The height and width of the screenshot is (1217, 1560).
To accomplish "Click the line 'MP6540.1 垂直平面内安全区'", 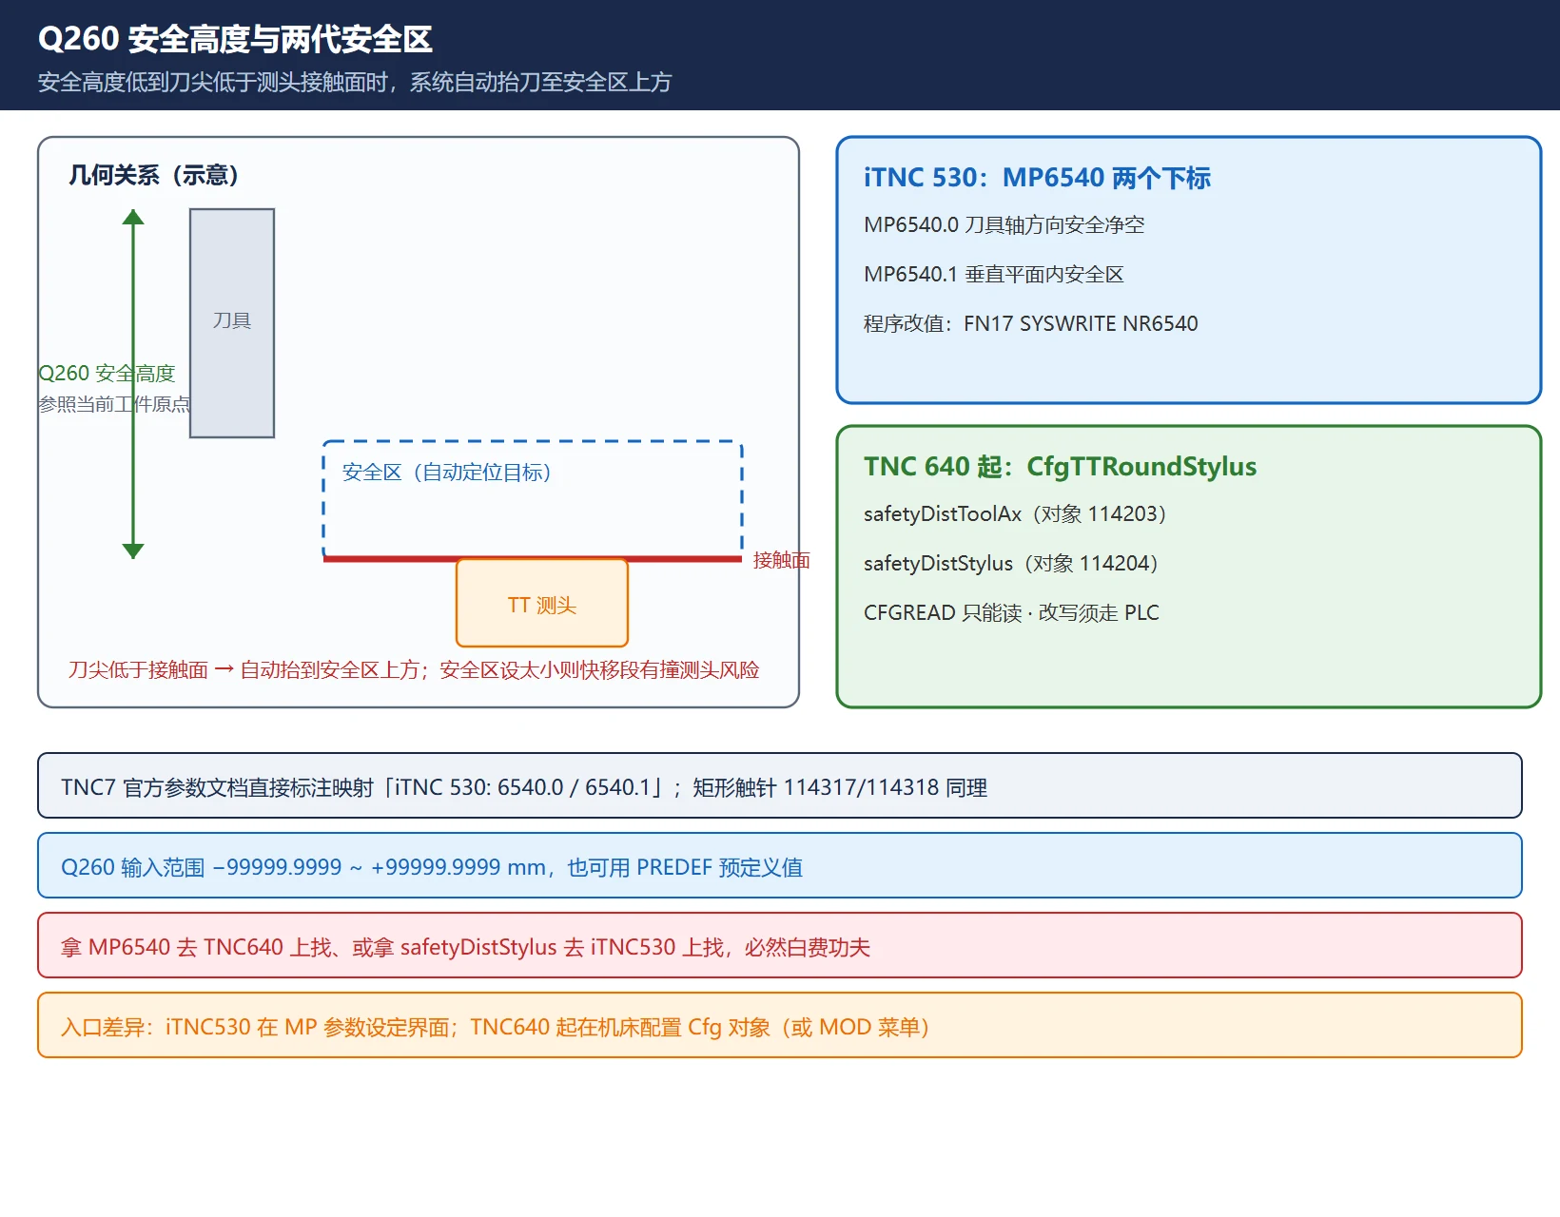I will [x=994, y=275].
